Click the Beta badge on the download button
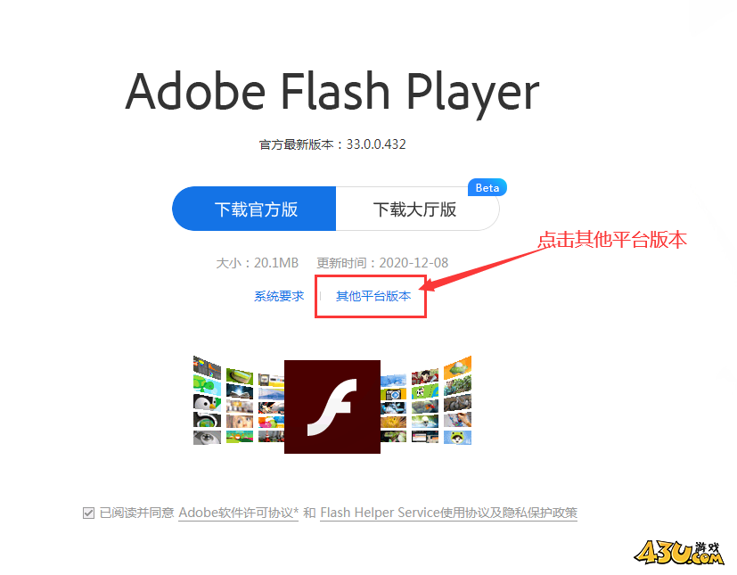The height and width of the screenshot is (575, 737). pyautogui.click(x=487, y=187)
